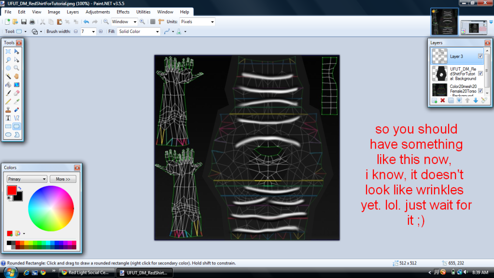Select the Paint Bucket tool

click(x=8, y=85)
